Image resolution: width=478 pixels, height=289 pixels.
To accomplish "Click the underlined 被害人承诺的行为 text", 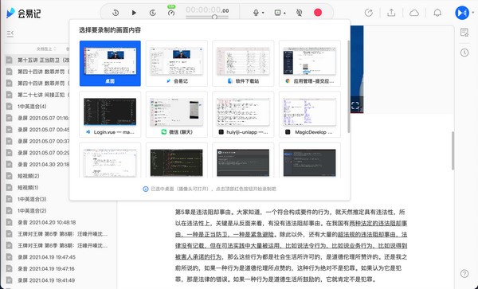I will (198, 257).
